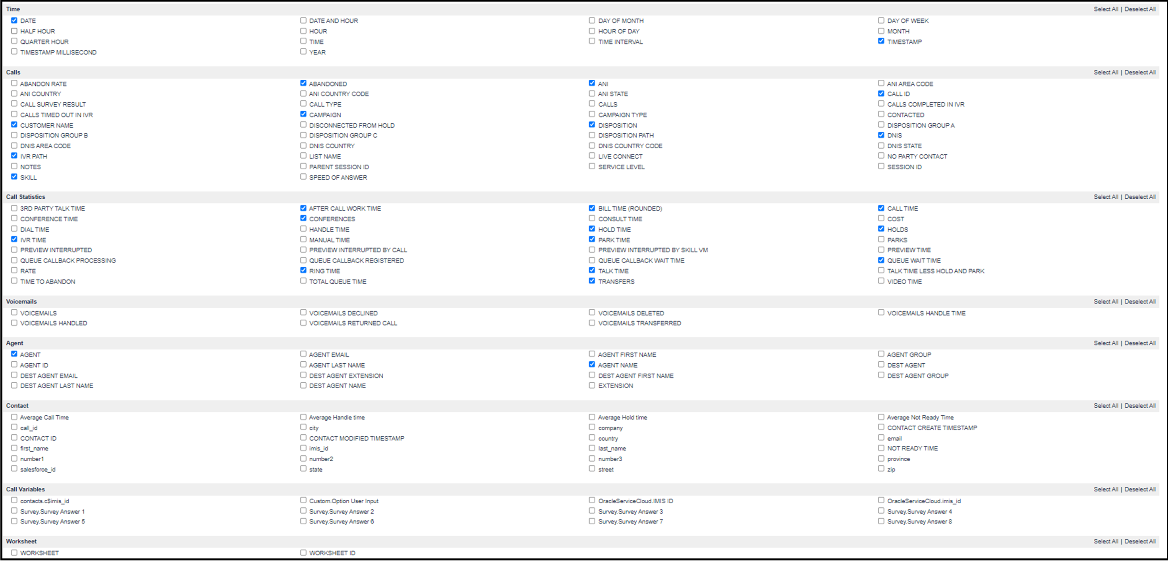
Task: Enable the salesforce_id checkbox
Action: click(14, 469)
